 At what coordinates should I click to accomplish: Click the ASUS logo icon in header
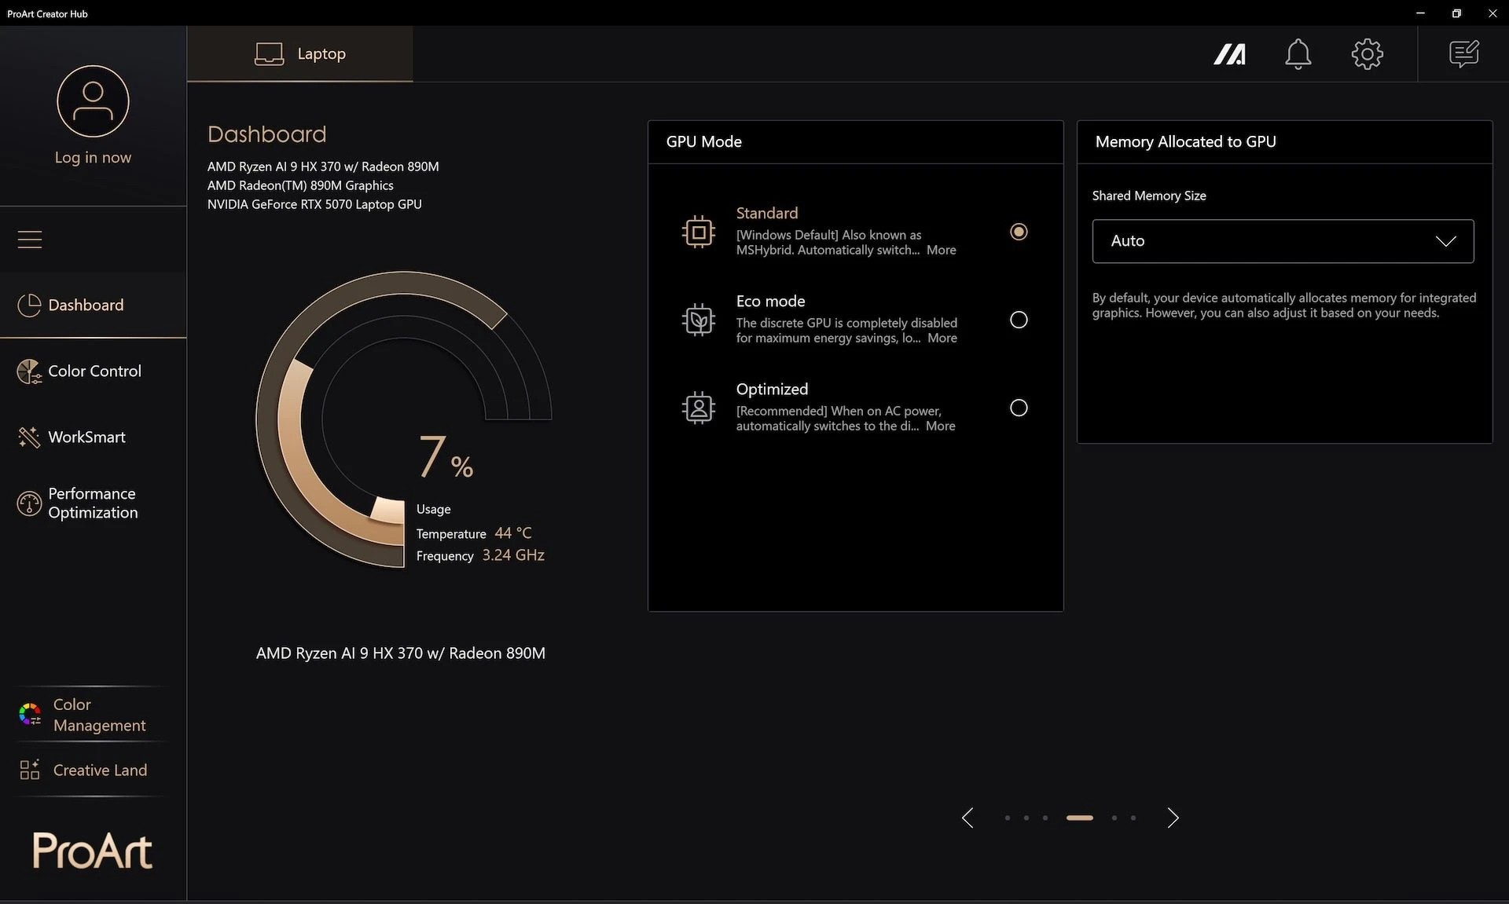click(x=1229, y=54)
